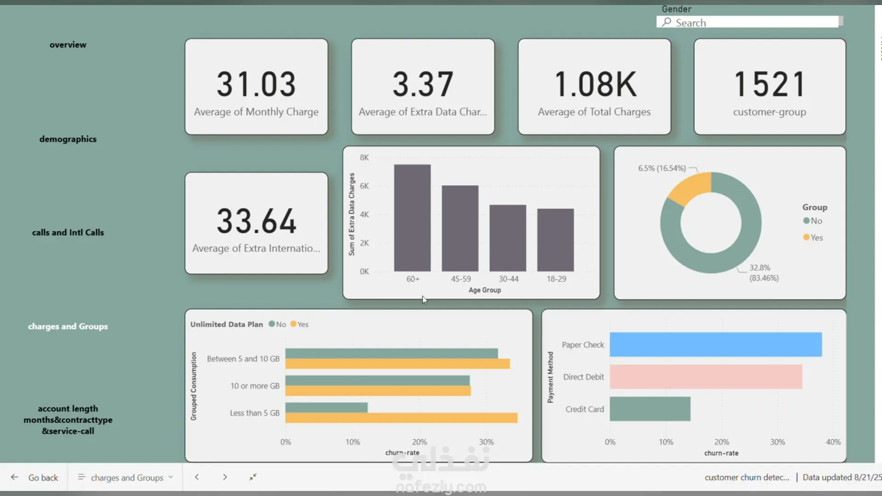Click the Go back arrow icon
Screen dimensions: 882x496
click(15, 477)
